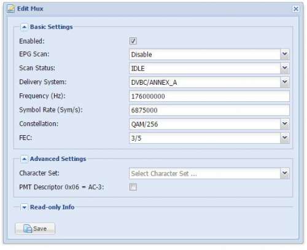The width and height of the screenshot is (307, 250).
Task: Close the Edit Mux dialog
Action: click(296, 9)
